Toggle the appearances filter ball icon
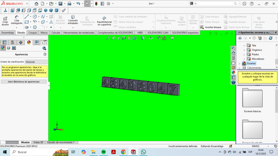This screenshot has height=156, width=278. click(x=3, y=48)
